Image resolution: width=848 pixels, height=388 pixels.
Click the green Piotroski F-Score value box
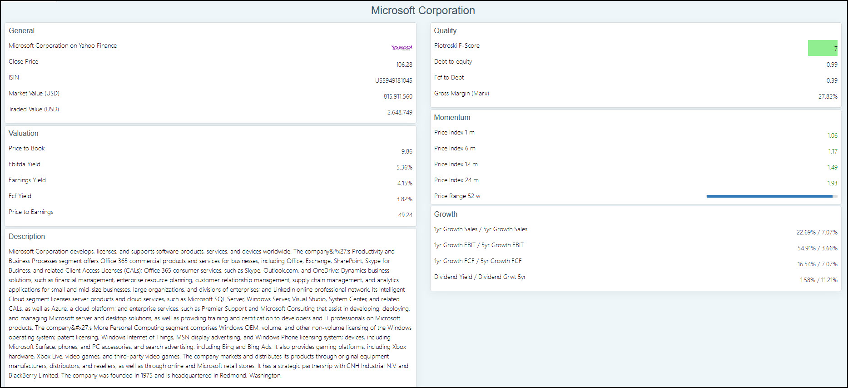(823, 48)
